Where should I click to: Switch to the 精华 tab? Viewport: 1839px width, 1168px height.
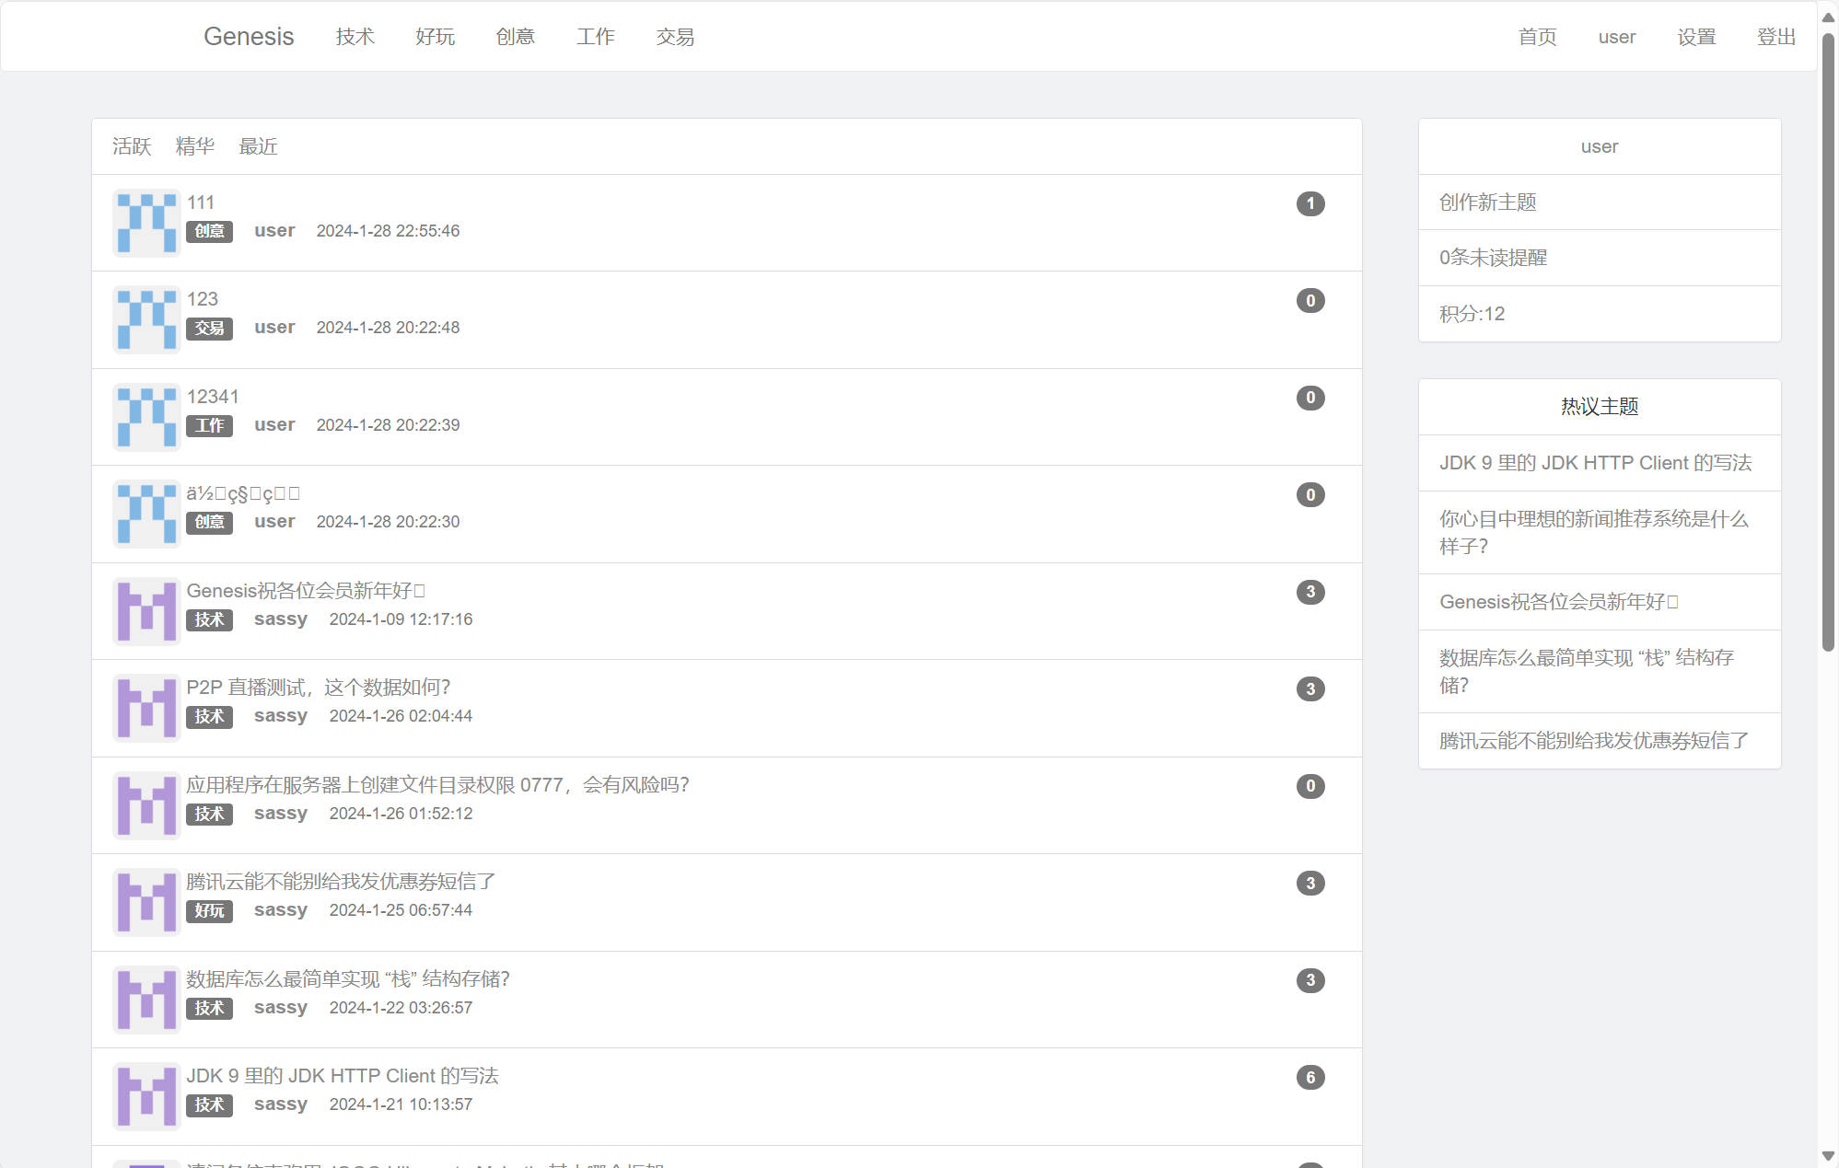[x=194, y=146]
